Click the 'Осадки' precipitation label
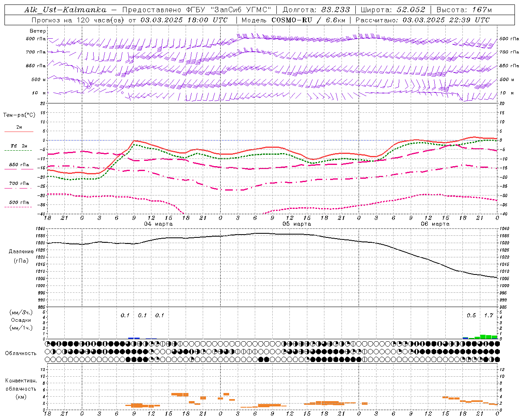The width and height of the screenshot is (521, 417). click(x=21, y=320)
